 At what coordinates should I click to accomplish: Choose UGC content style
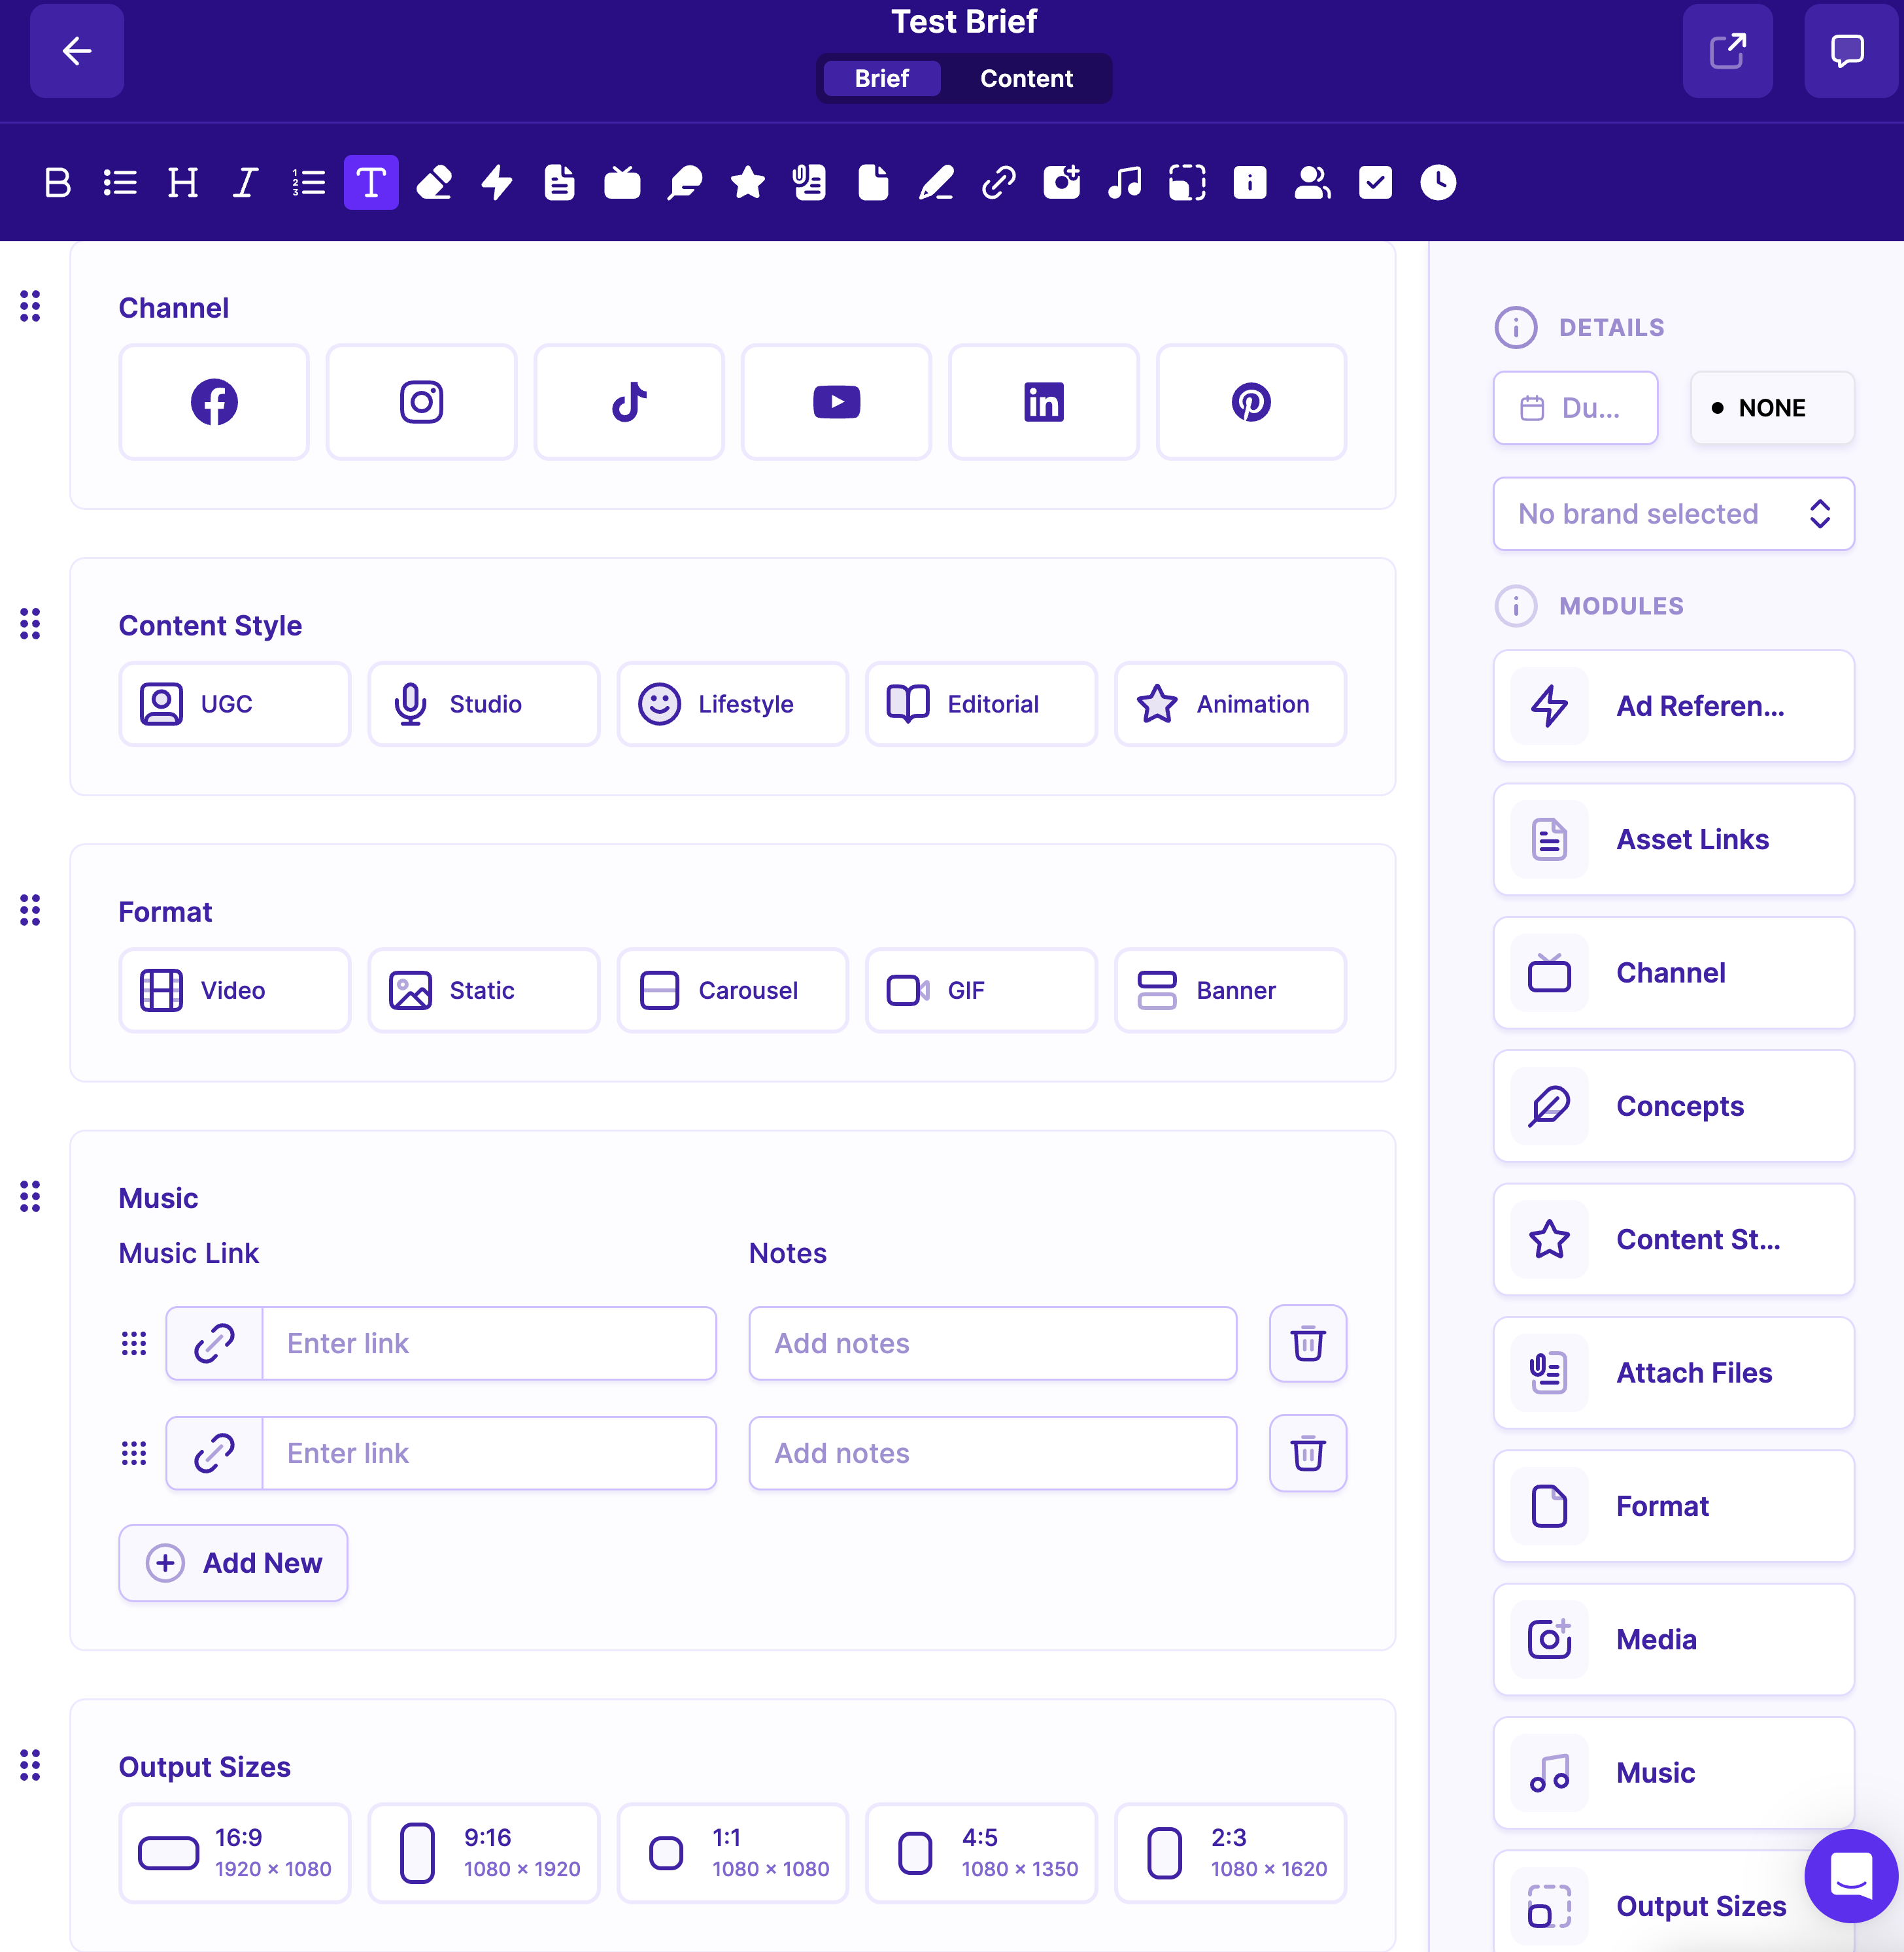234,704
